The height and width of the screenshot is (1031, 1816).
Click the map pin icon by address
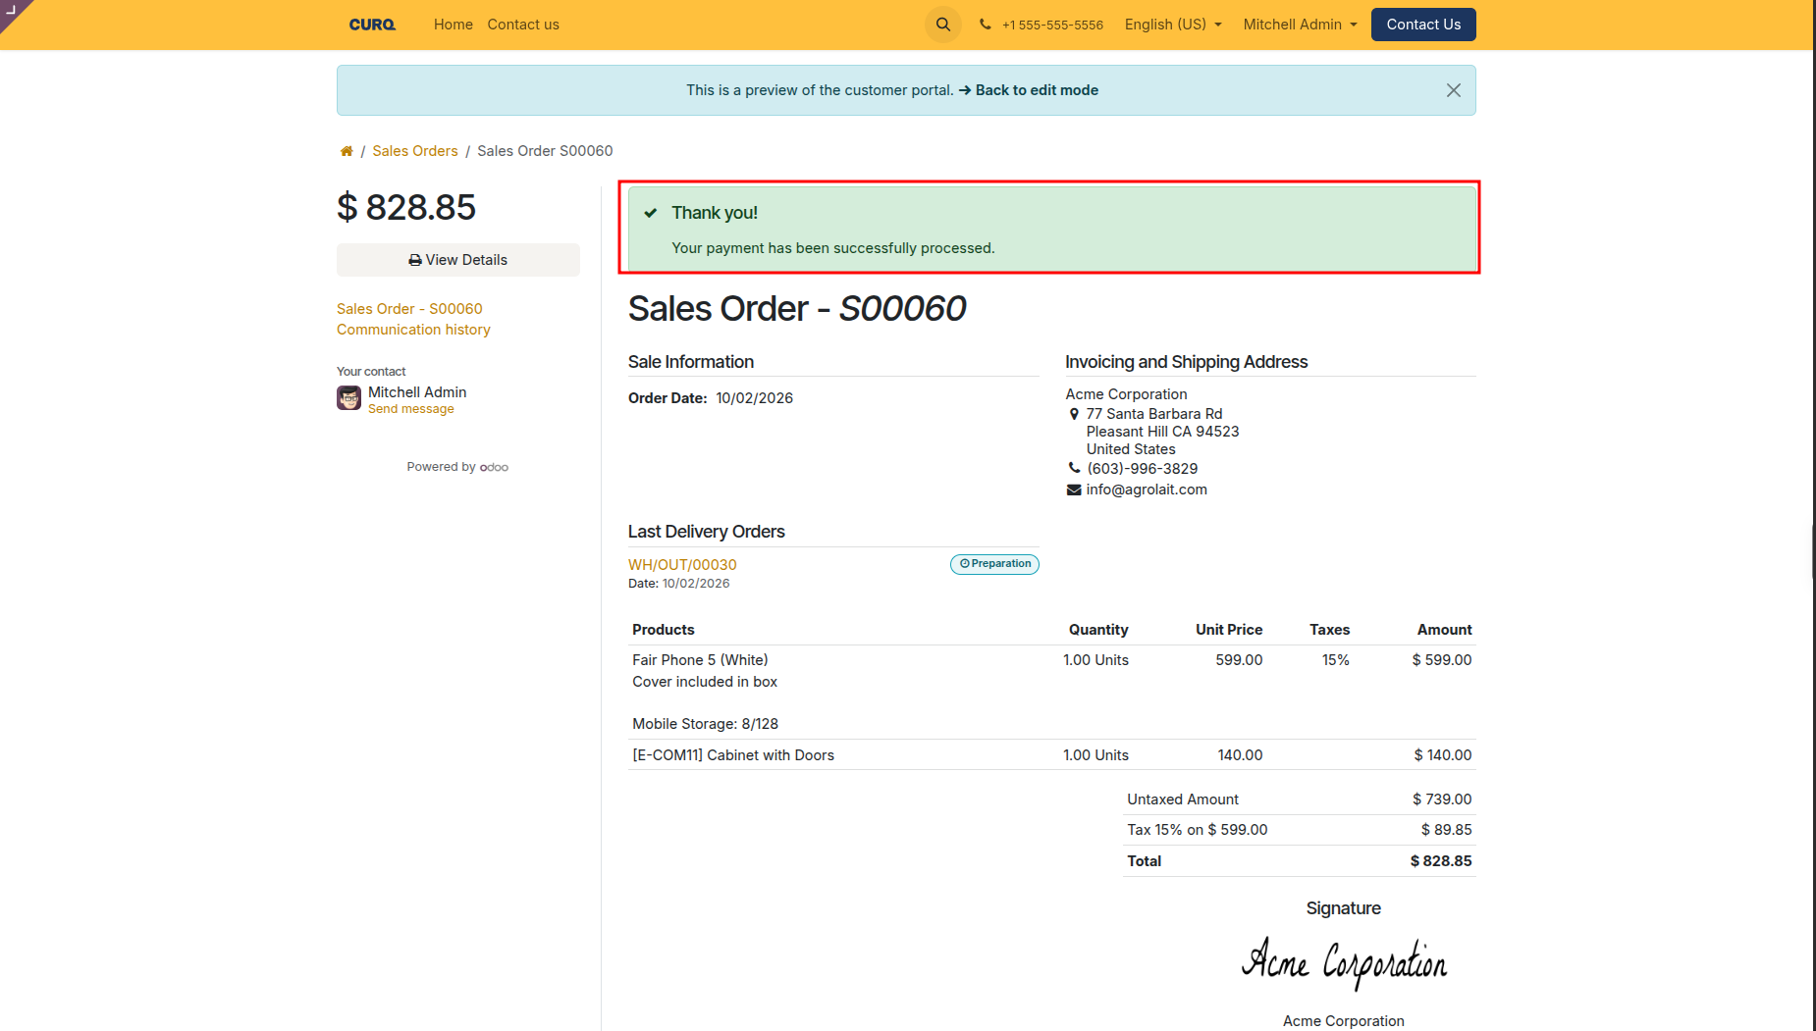(x=1074, y=414)
